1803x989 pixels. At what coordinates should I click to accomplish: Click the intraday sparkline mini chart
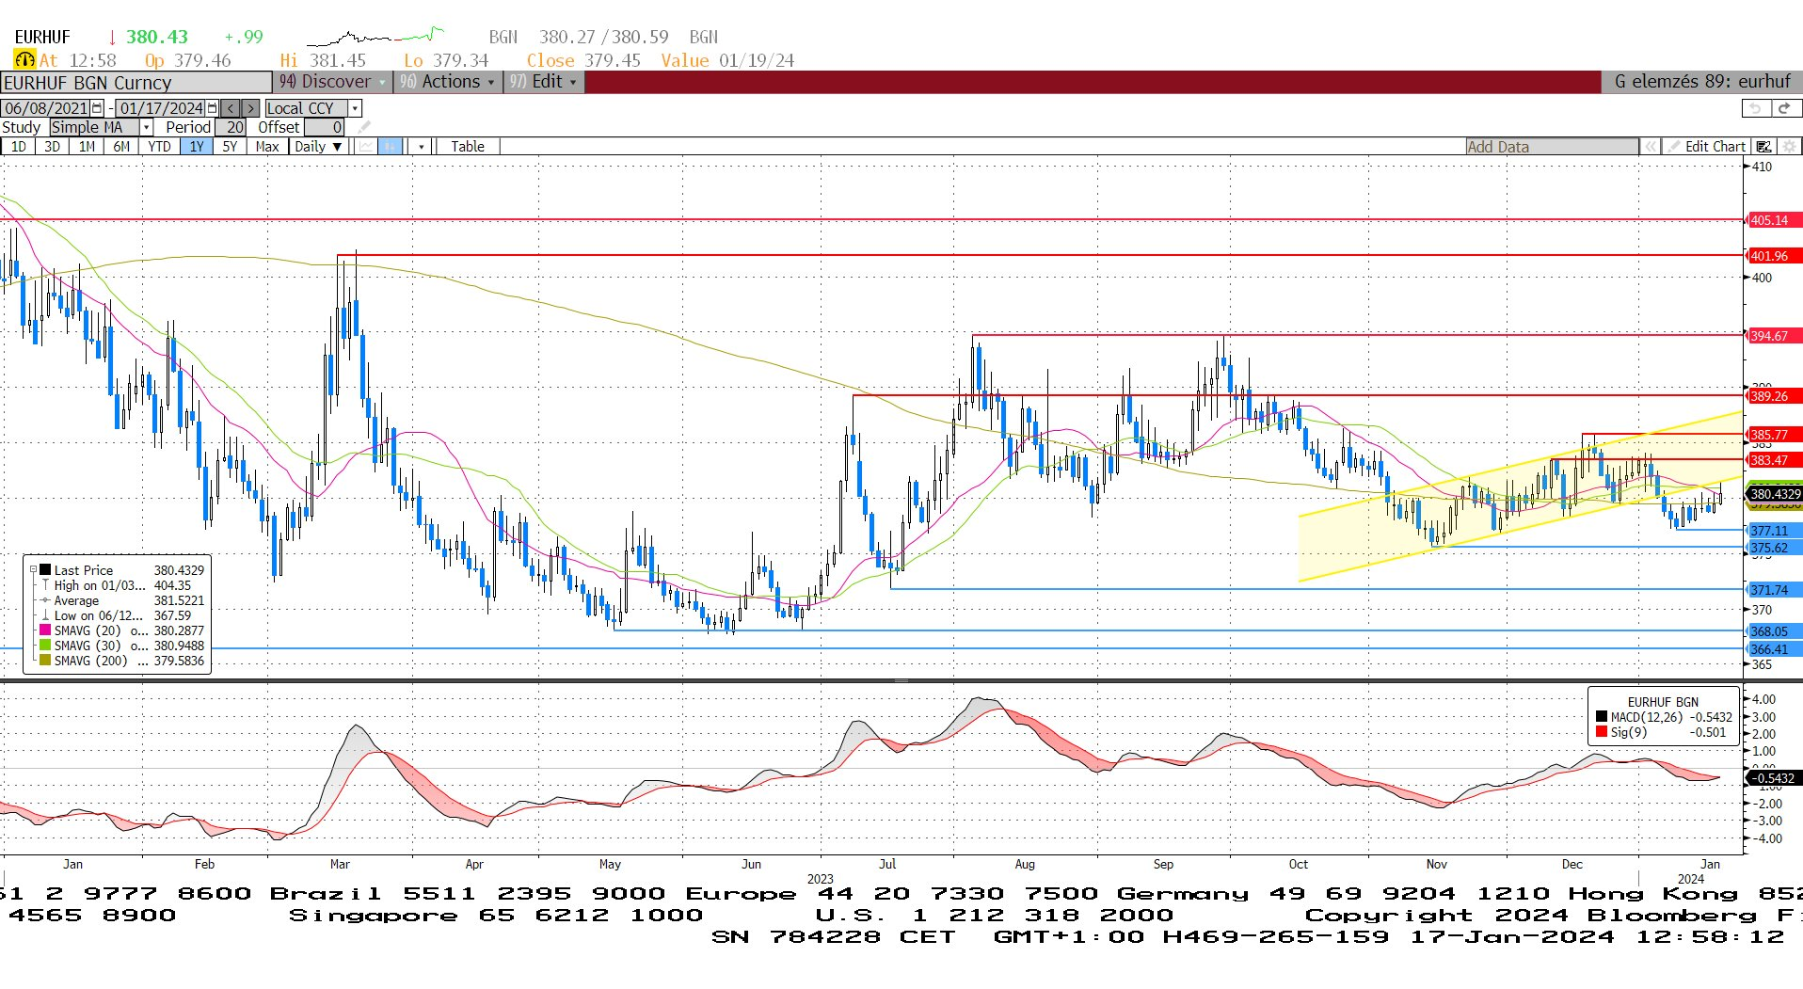point(375,37)
